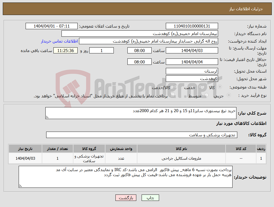Click the عدد unit cell
The image size is (274, 207).
pos(121,158)
